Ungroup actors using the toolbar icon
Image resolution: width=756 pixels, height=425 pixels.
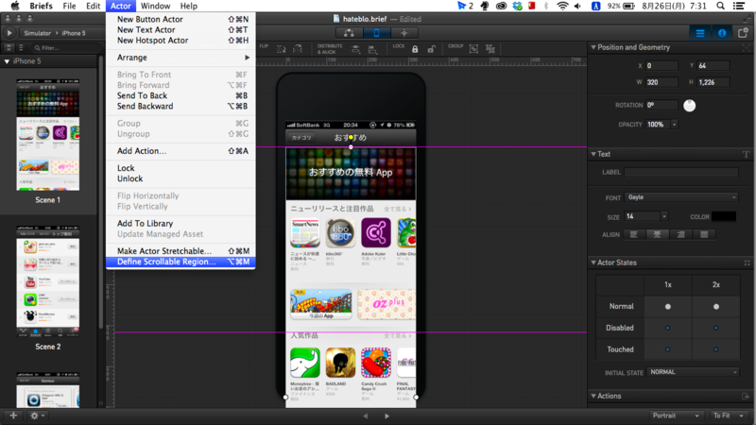(x=490, y=49)
